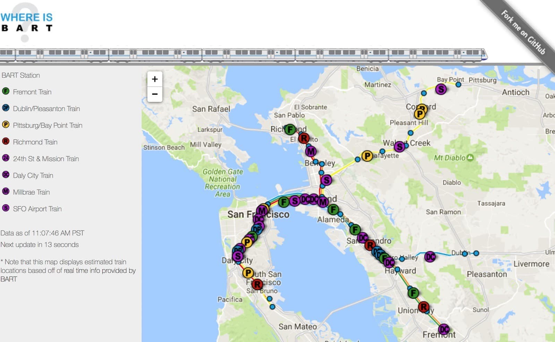Click the Pittsburg/Bay Point Train label
This screenshot has width=555, height=342.
[x=48, y=125]
